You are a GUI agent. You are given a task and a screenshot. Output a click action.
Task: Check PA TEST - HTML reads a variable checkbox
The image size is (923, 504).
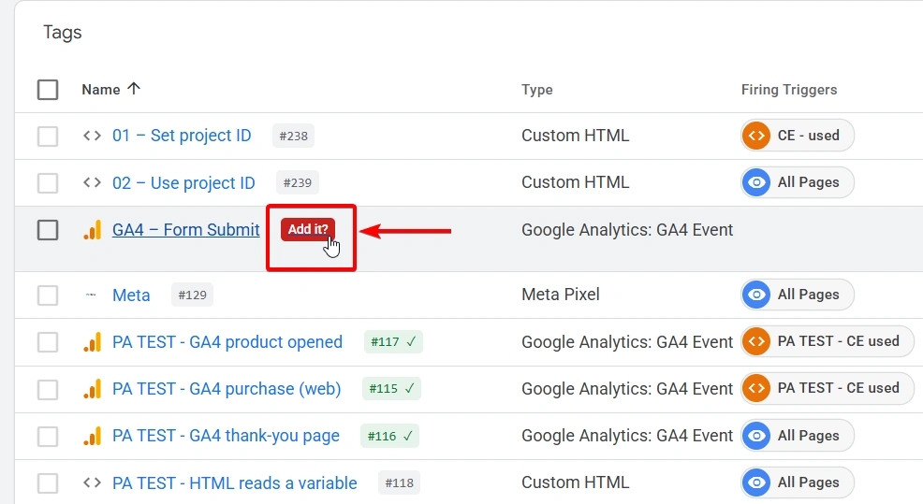[48, 483]
